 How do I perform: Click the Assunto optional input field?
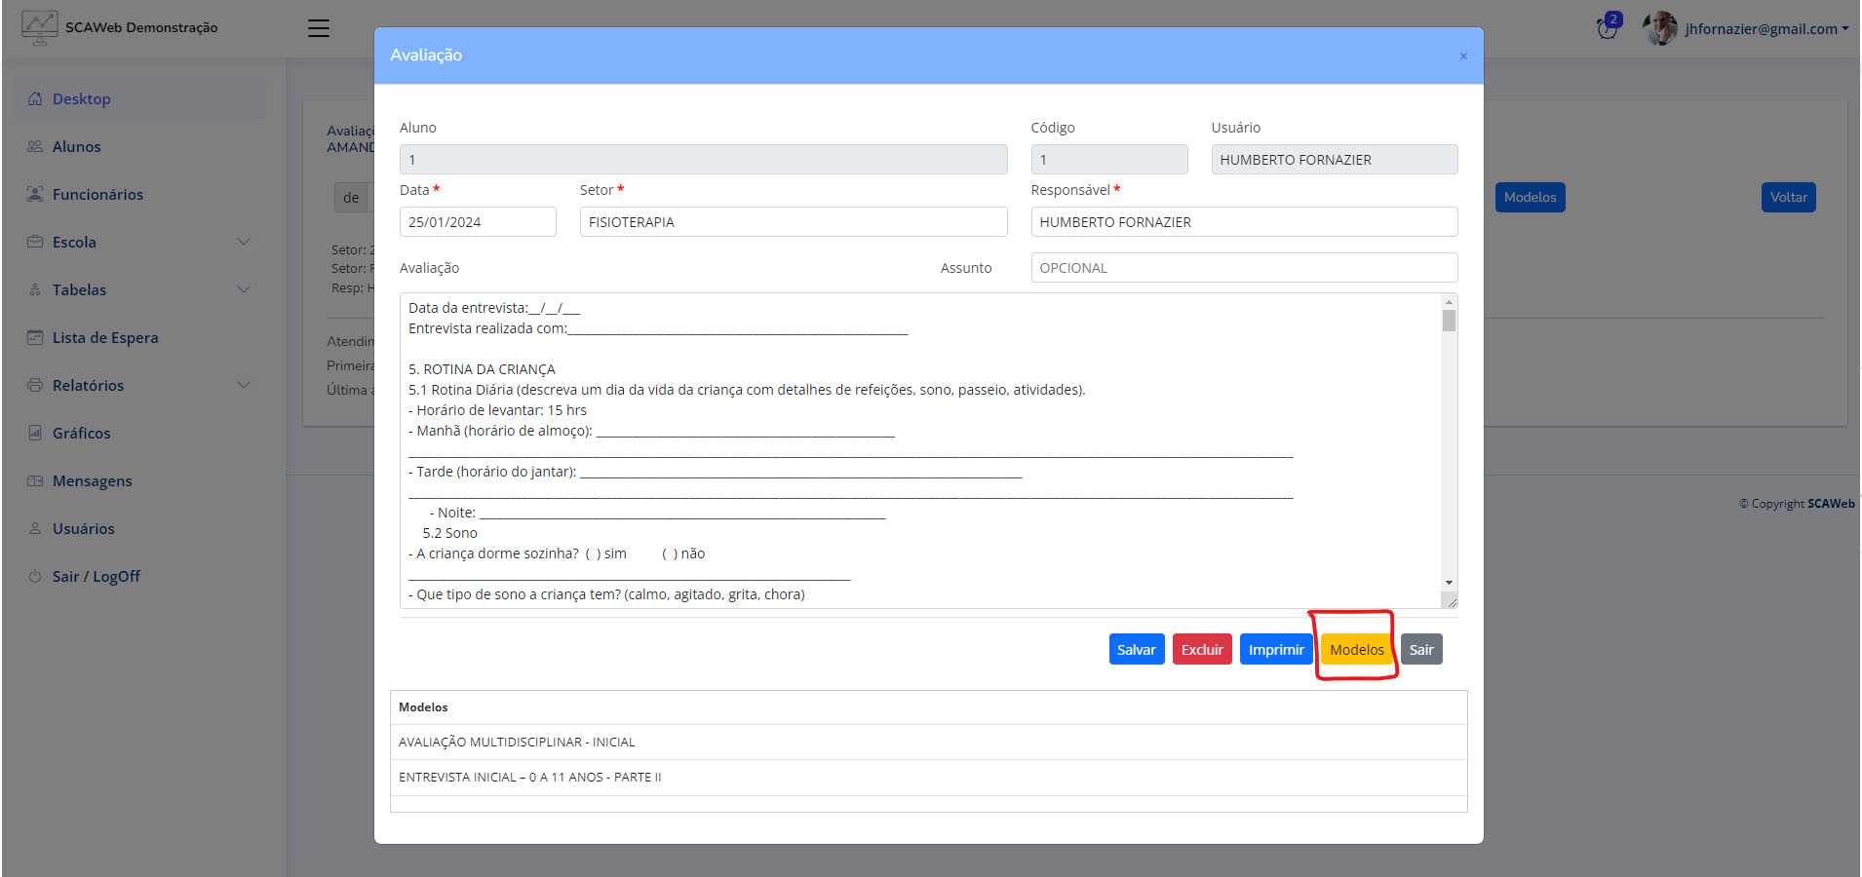1243,268
